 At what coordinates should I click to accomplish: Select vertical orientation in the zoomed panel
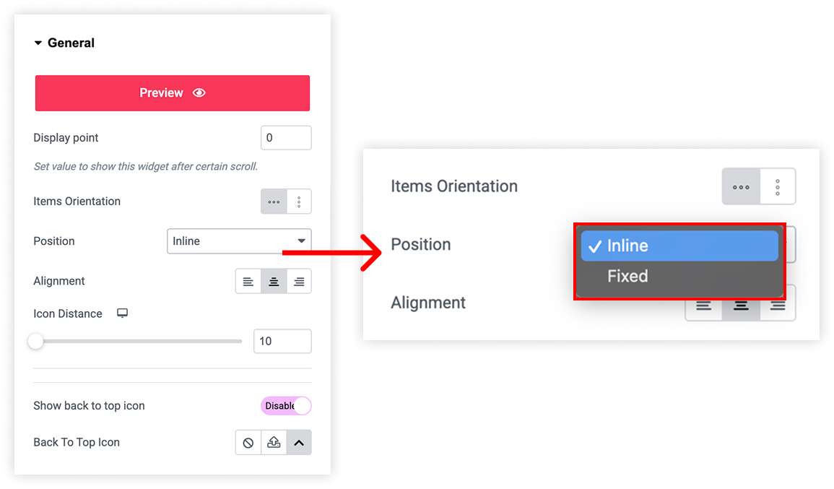[778, 187]
